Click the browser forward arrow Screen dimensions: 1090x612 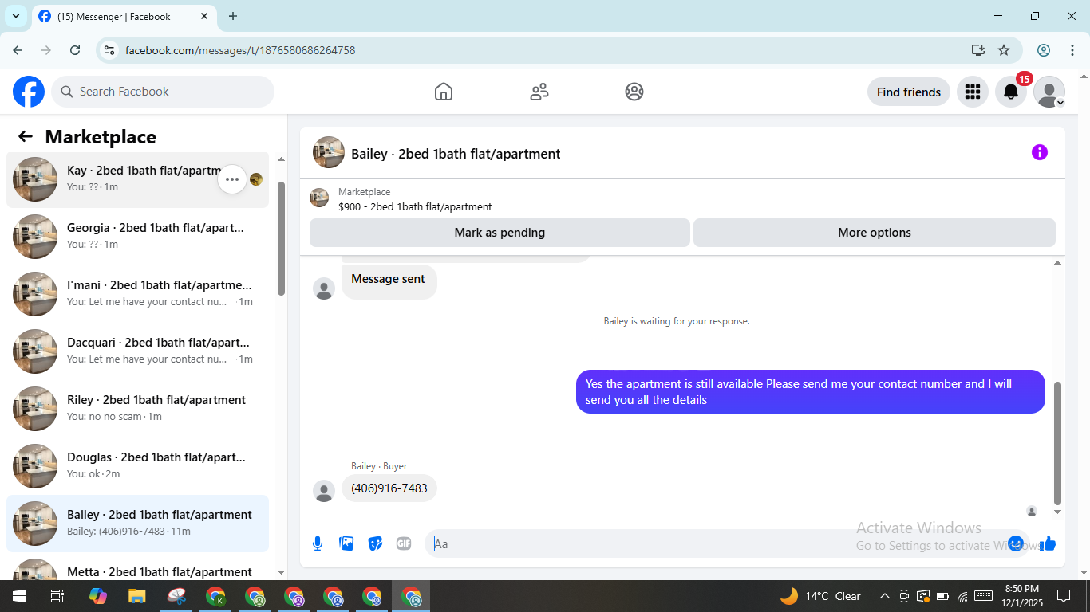[x=46, y=50]
